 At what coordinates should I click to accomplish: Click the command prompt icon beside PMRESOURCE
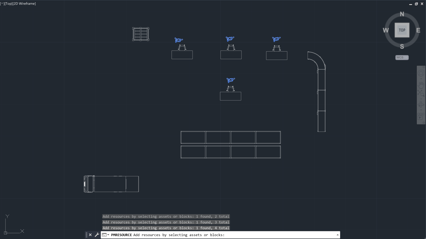tap(104, 235)
